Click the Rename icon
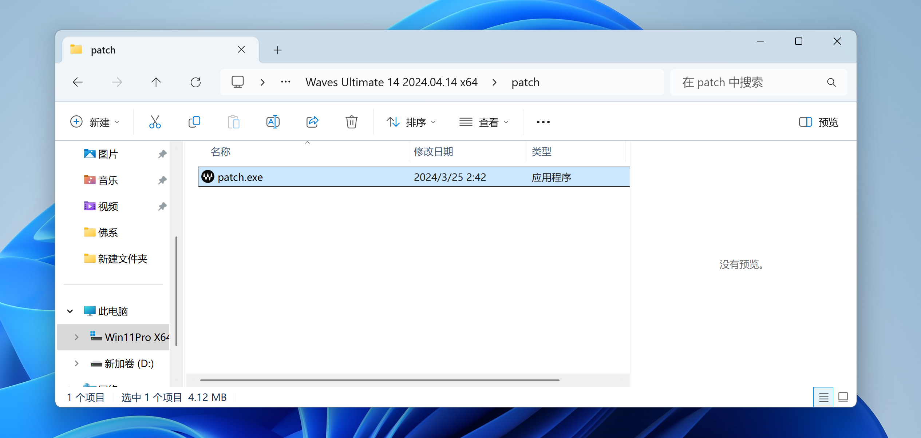 [273, 122]
